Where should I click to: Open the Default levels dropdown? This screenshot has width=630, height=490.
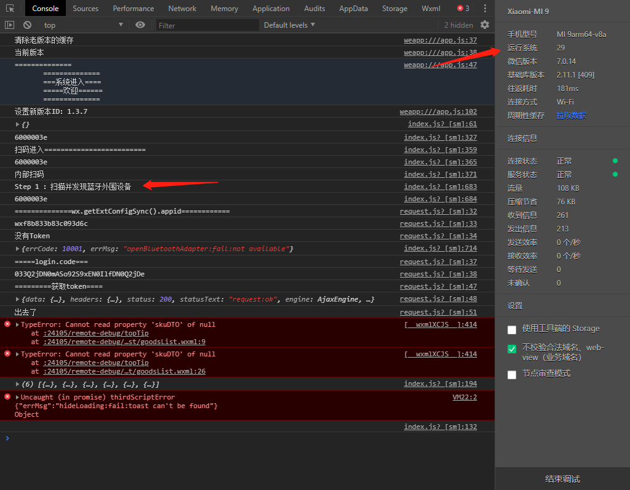289,25
